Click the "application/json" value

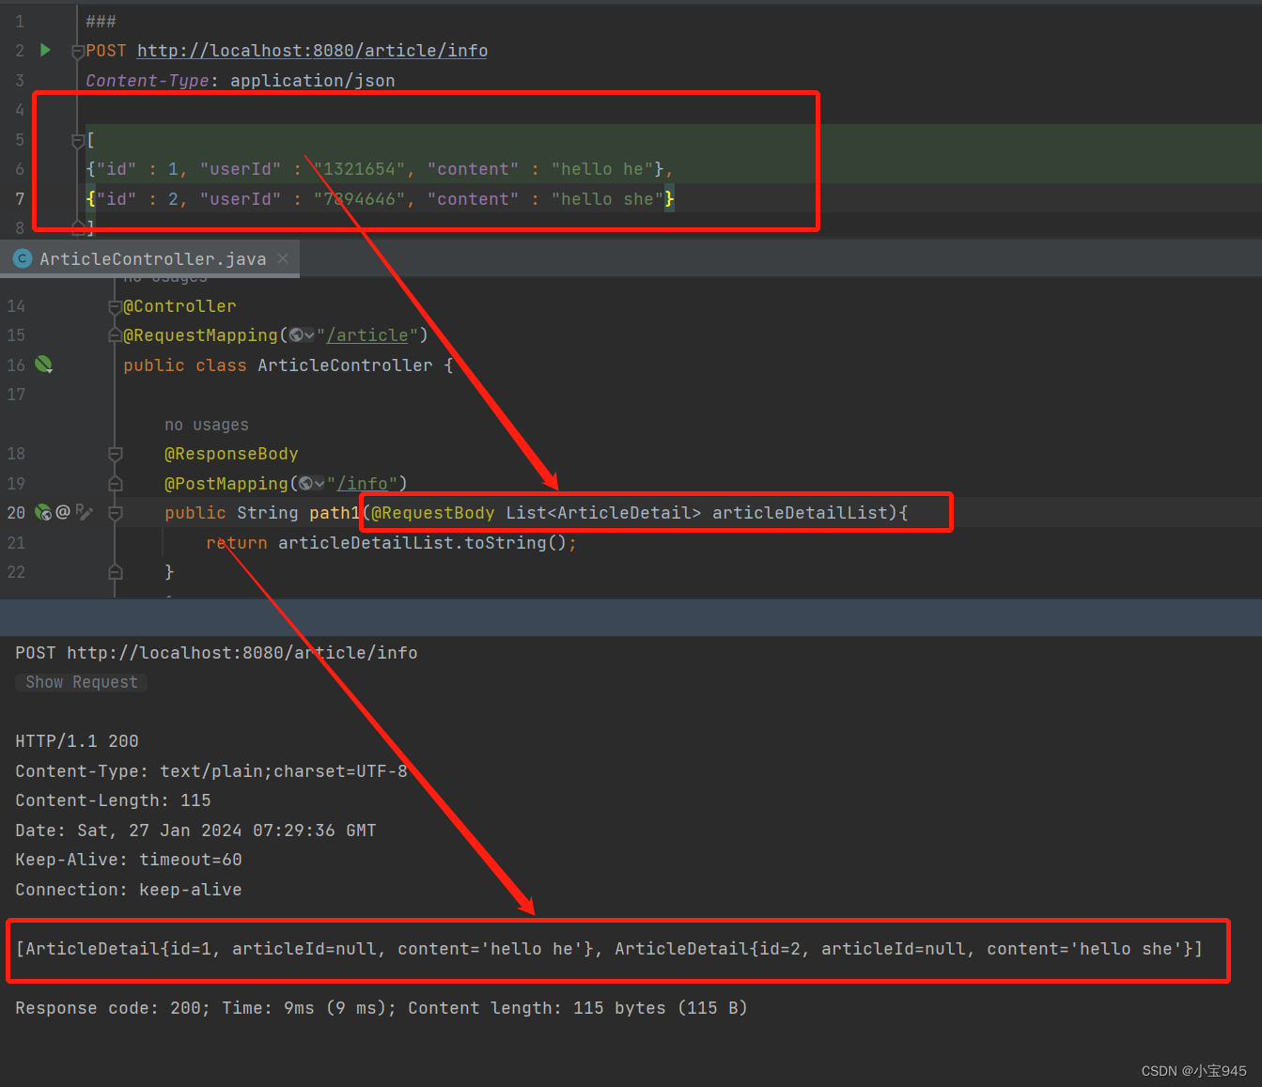coord(313,81)
